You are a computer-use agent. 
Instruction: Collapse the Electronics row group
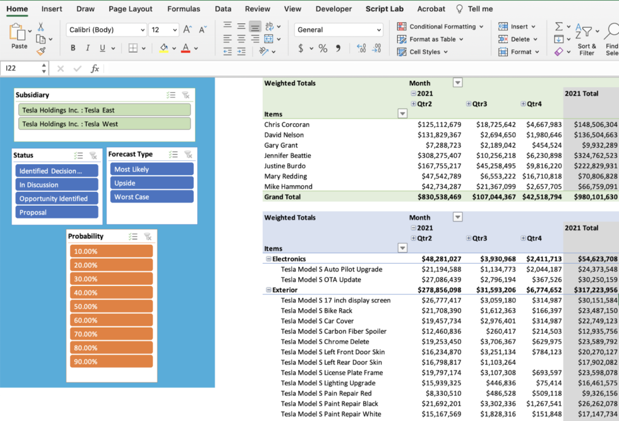click(268, 259)
